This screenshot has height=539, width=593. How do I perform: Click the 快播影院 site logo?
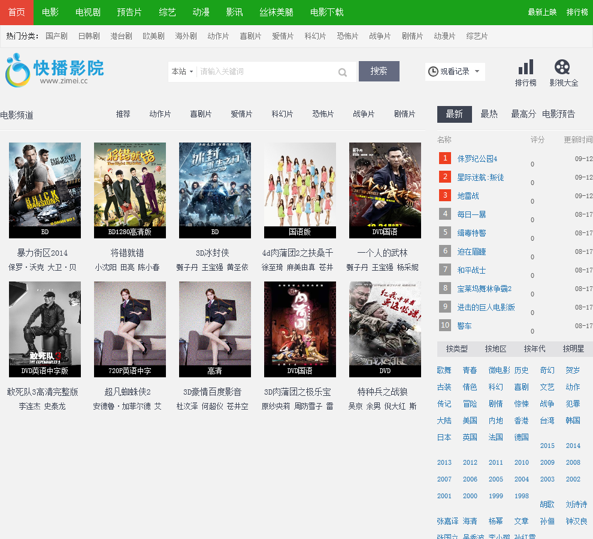(55, 70)
